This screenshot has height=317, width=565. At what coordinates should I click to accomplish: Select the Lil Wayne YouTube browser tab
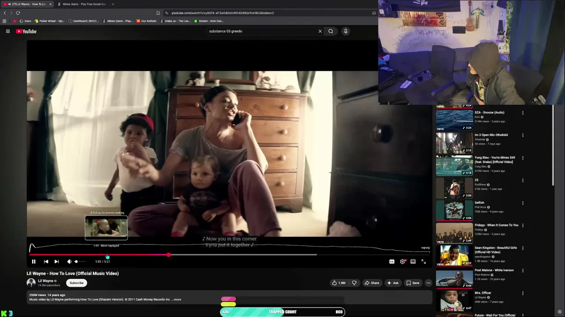[26, 4]
